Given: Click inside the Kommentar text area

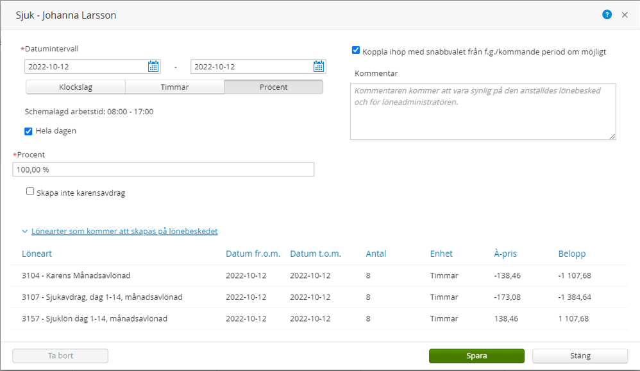Looking at the screenshot, I should [x=483, y=112].
